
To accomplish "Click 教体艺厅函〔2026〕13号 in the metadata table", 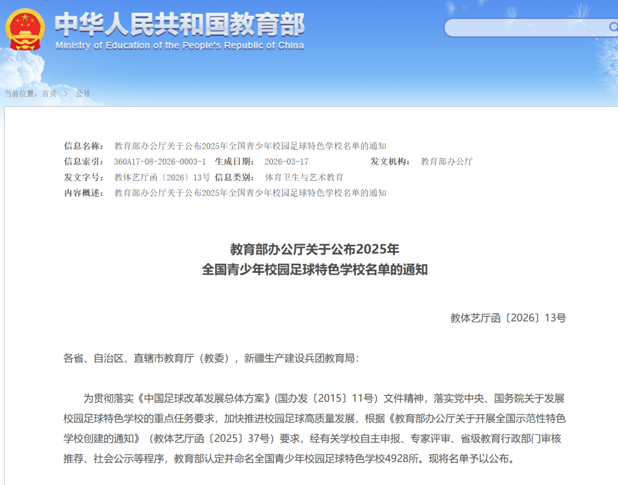I will pyautogui.click(x=162, y=177).
